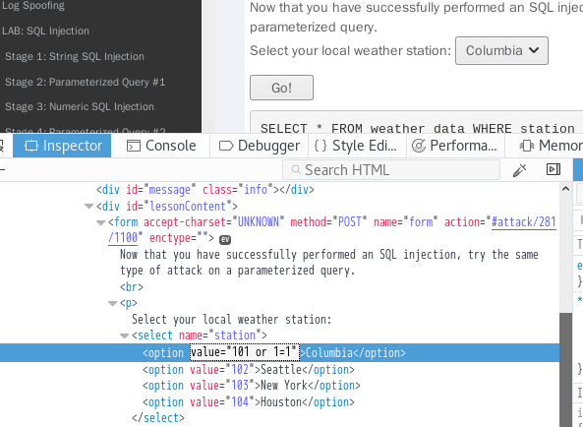Select the Columbia option row
The image size is (583, 427).
[279, 352]
